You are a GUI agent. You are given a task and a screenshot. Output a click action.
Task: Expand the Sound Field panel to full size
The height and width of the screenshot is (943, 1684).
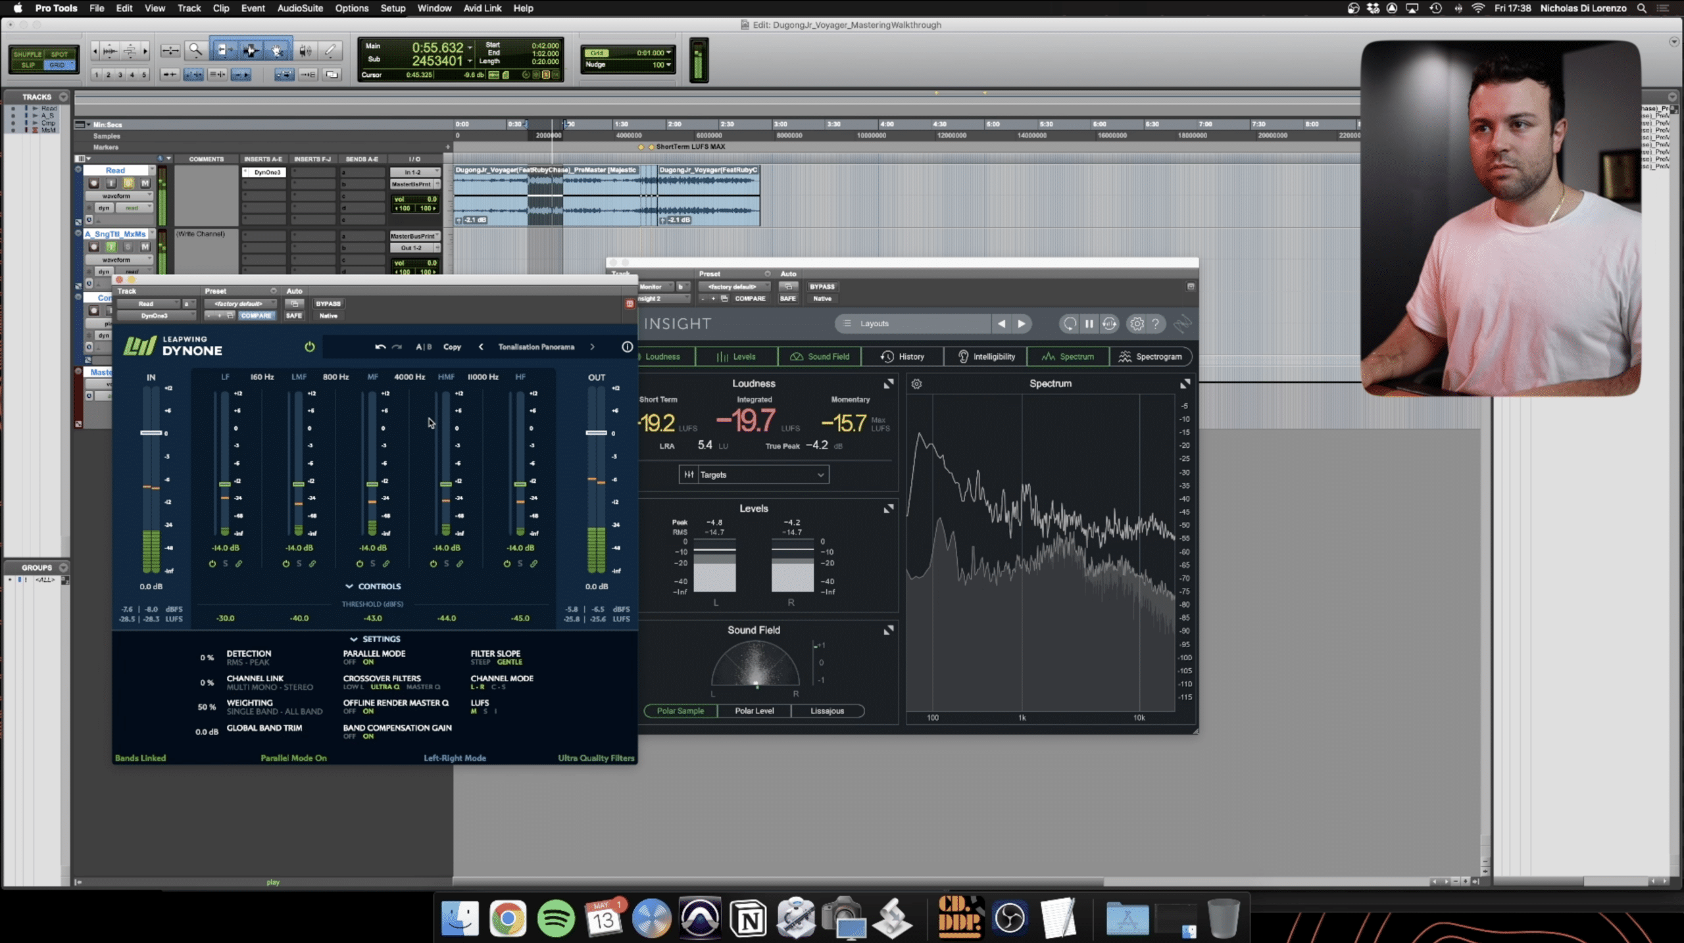(889, 630)
